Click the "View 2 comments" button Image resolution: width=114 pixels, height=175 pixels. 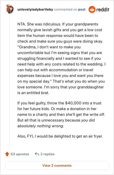[57, 166]
